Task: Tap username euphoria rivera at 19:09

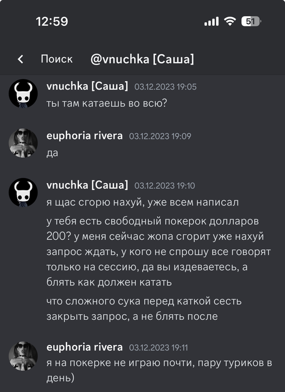Action: click(x=84, y=136)
